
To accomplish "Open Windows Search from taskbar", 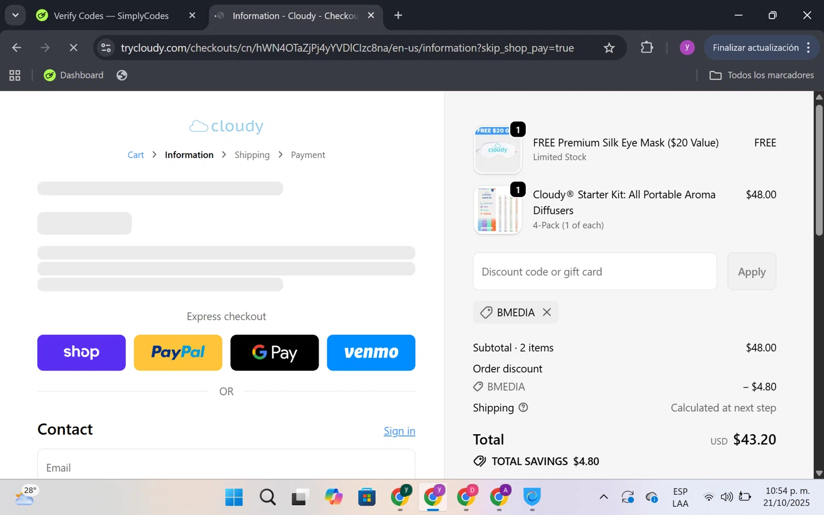I will [268, 497].
